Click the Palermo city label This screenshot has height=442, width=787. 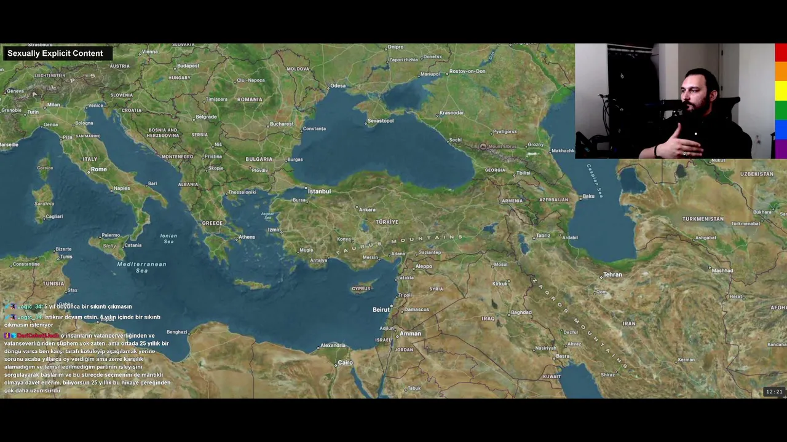pos(111,235)
